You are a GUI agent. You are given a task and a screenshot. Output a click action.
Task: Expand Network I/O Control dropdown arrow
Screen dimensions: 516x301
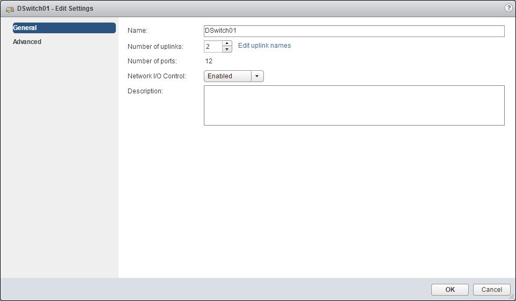click(257, 76)
